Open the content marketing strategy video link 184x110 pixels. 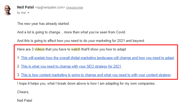tap(96, 75)
